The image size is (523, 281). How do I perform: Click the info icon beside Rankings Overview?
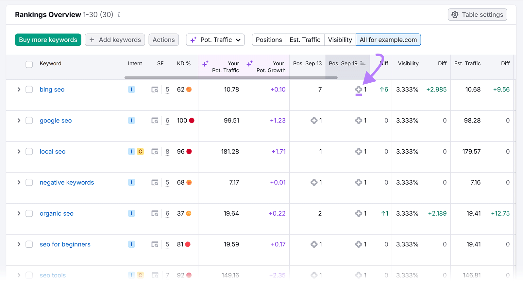[x=119, y=15]
